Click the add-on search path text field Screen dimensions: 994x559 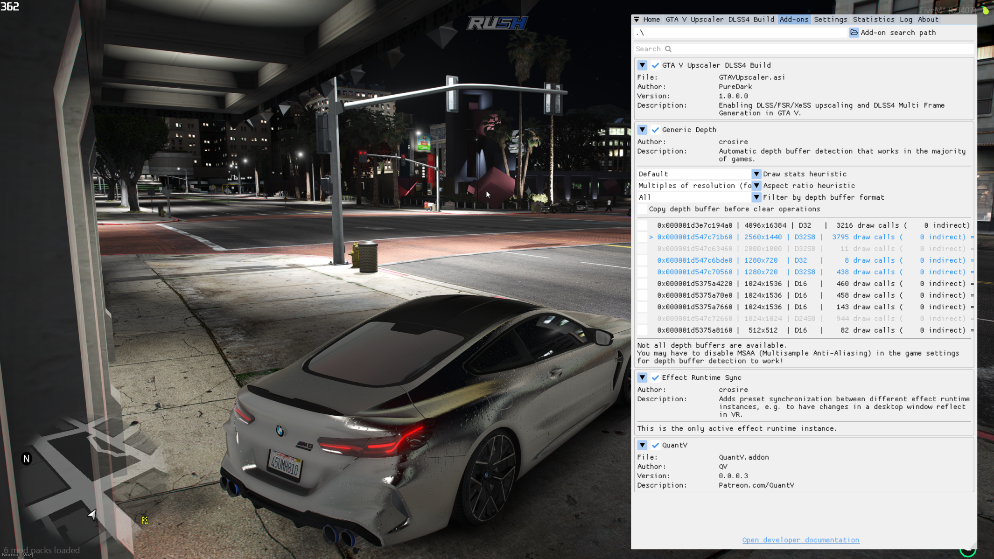click(x=741, y=33)
